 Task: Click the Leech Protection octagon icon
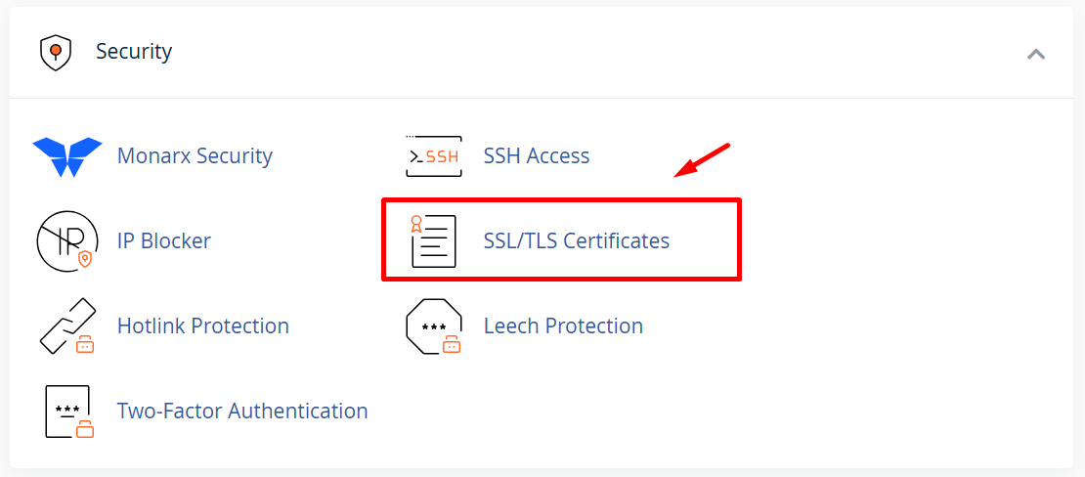433,325
